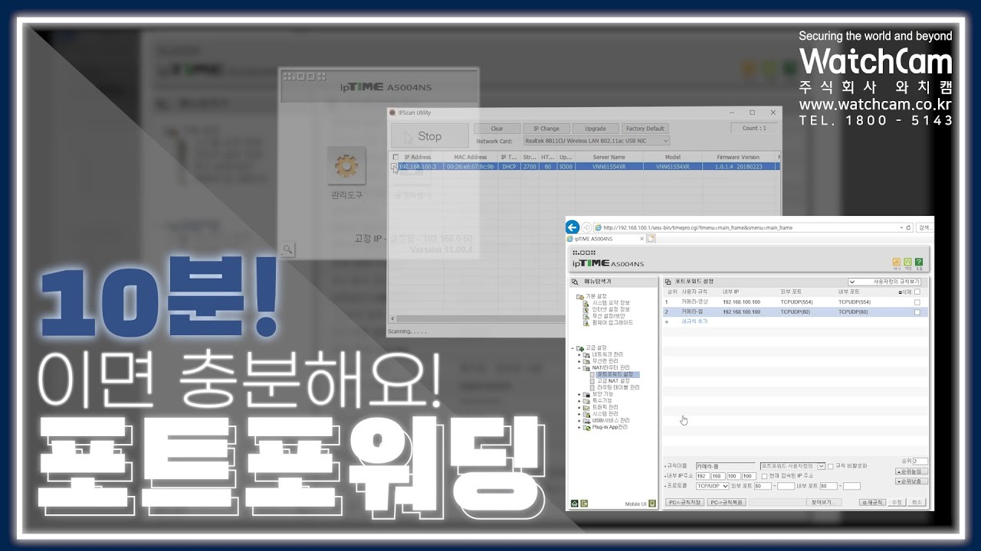Click 수정 modify button
Viewport: 981px width, 551px height.
(897, 502)
